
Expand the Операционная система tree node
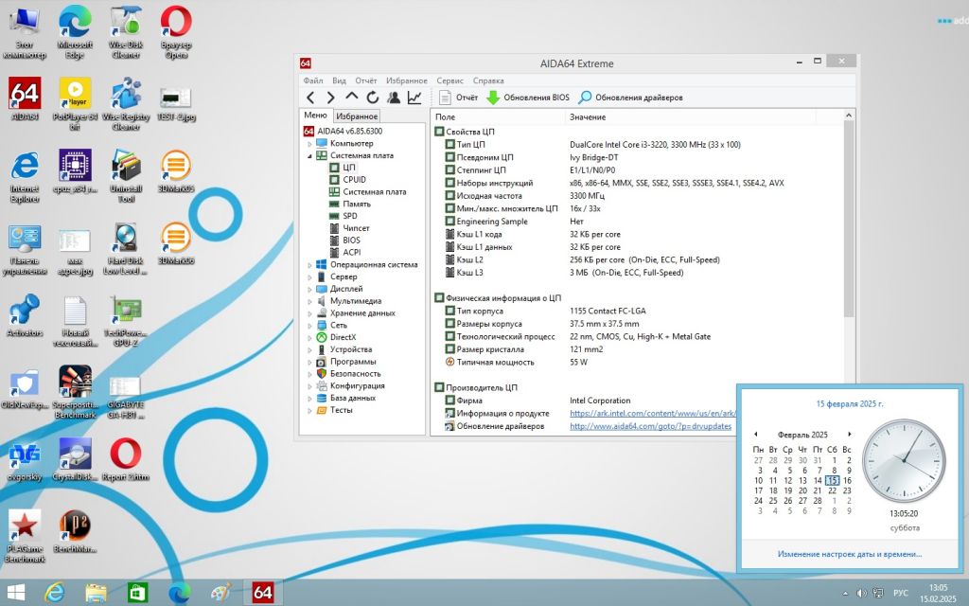click(x=310, y=265)
